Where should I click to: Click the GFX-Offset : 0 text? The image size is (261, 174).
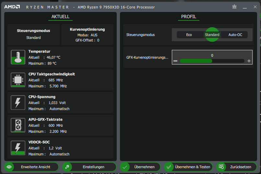[88, 40]
